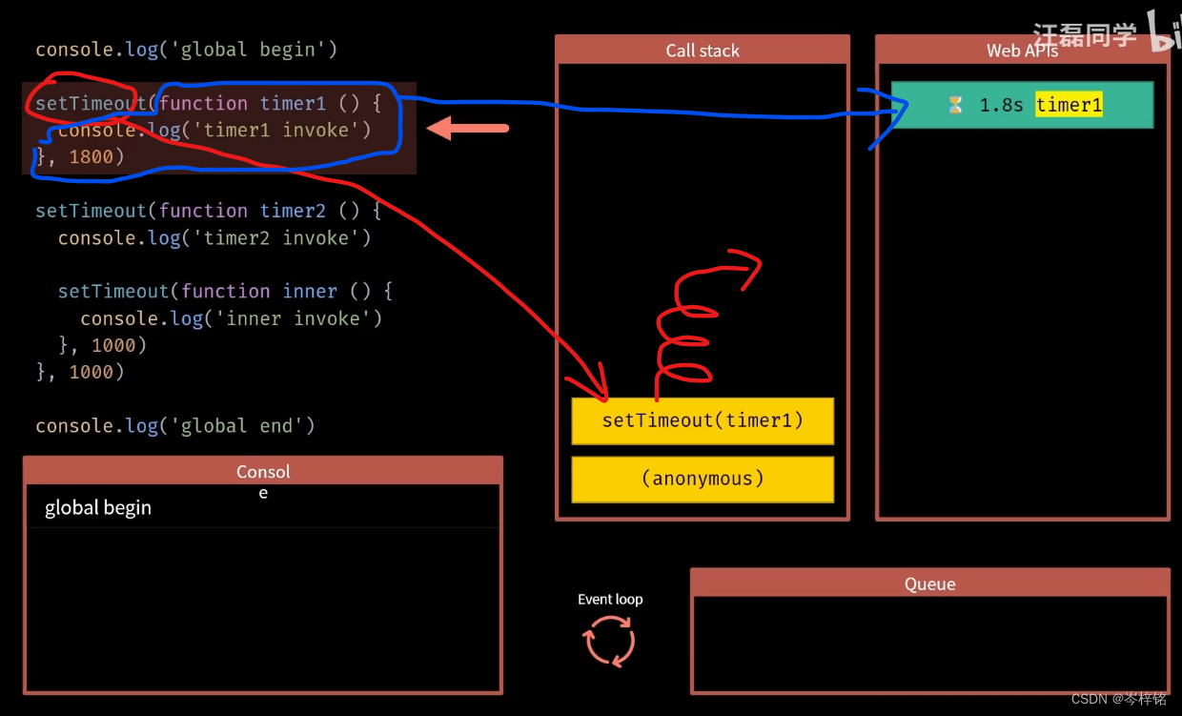Click the Queue panel header

click(930, 583)
